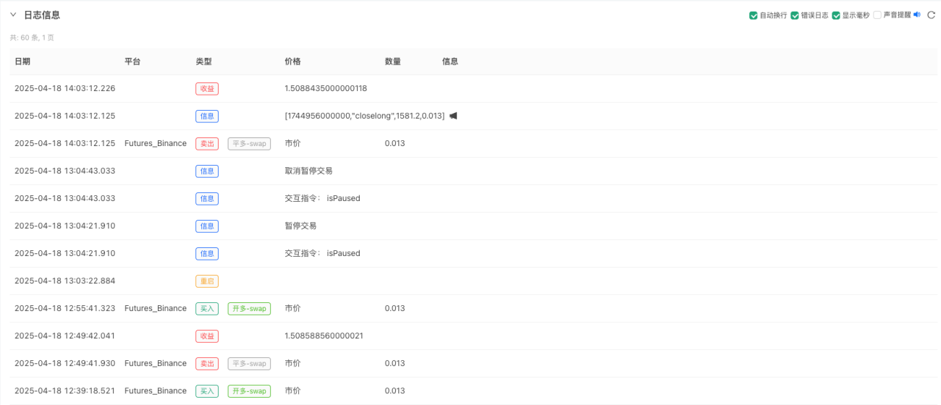
Task: Click the blue speaker sound icon
Action: [916, 14]
